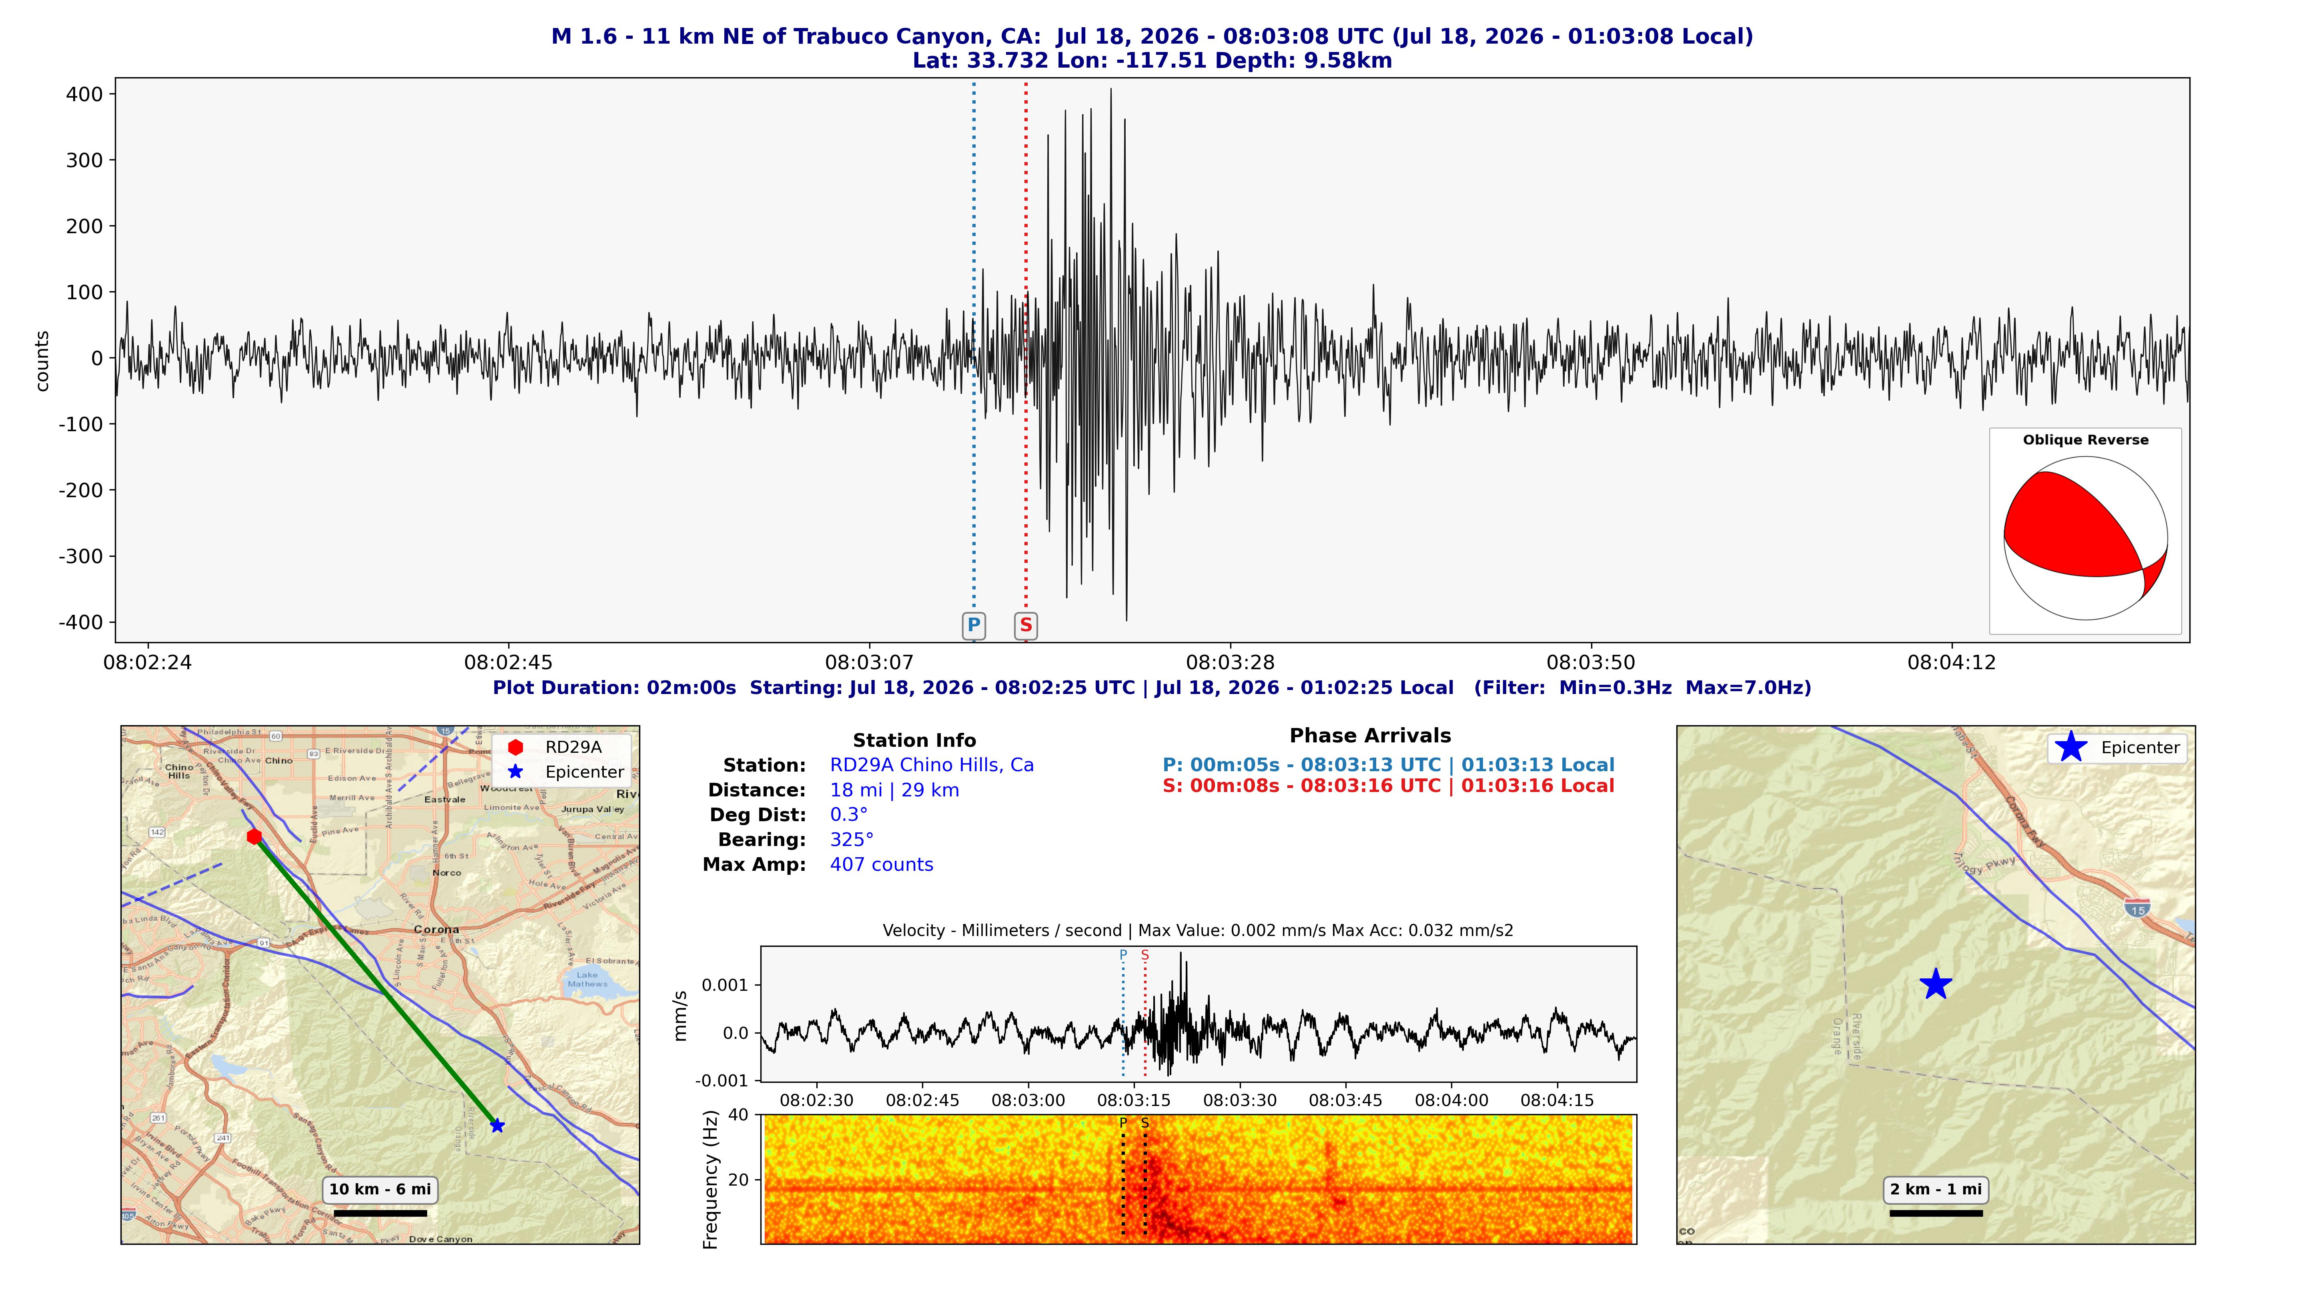This screenshot has height=1296, width=2305.
Task: Click the blue "P: 00m:05s - 08:03:13 UTC" arrival line
Action: [1389, 766]
